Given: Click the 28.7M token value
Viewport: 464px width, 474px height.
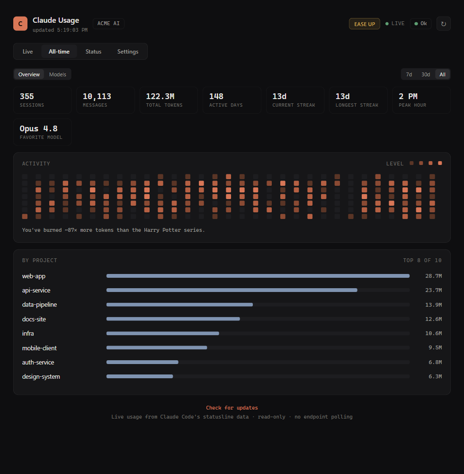Looking at the screenshot, I should [x=434, y=276].
